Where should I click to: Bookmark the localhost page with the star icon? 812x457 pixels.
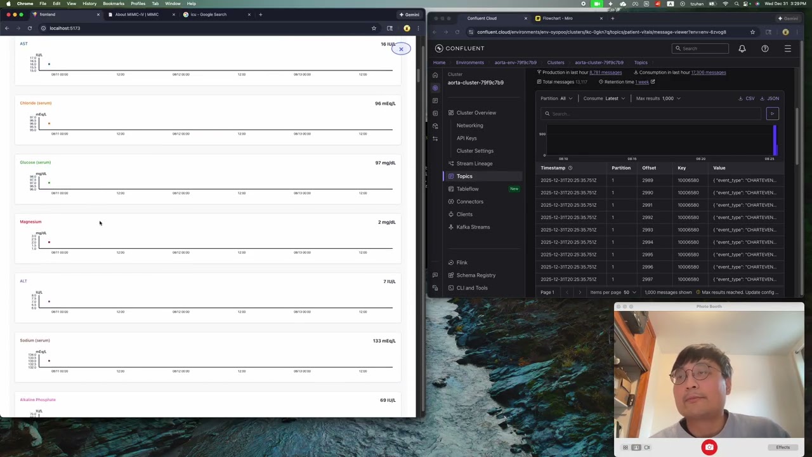[x=374, y=28]
